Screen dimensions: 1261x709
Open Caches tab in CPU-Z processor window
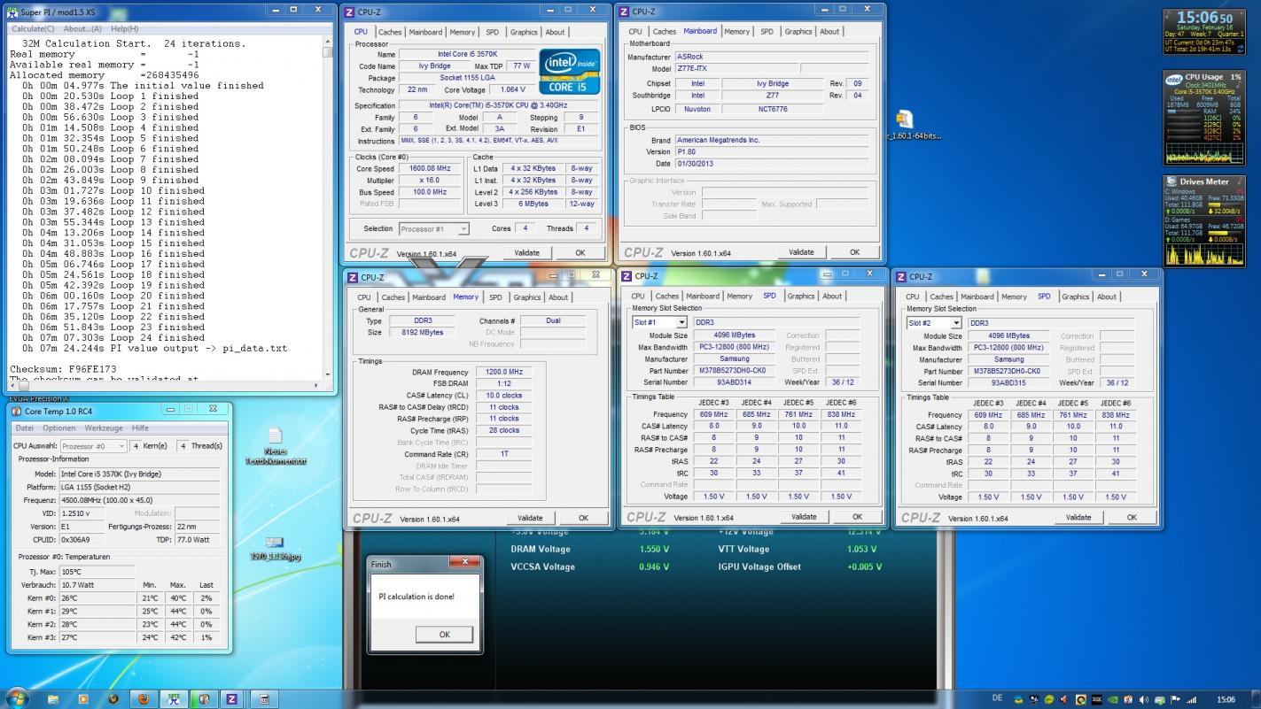click(390, 32)
